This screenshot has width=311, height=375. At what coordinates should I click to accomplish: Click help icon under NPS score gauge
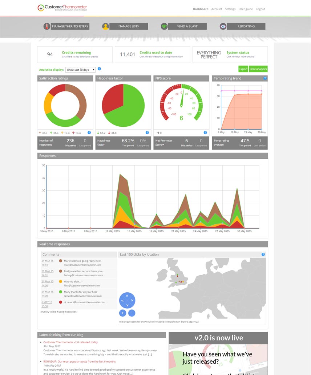205,133
